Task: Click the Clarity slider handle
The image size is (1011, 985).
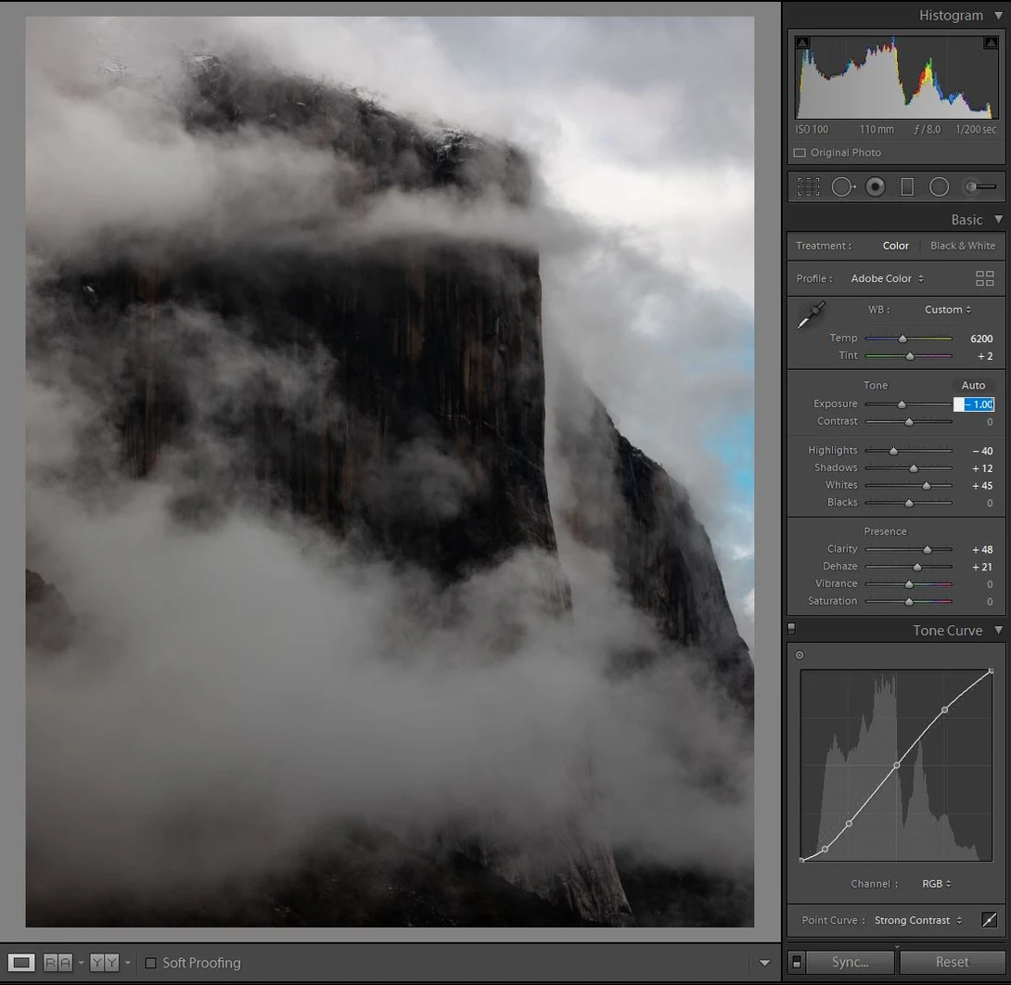Action: pos(927,549)
